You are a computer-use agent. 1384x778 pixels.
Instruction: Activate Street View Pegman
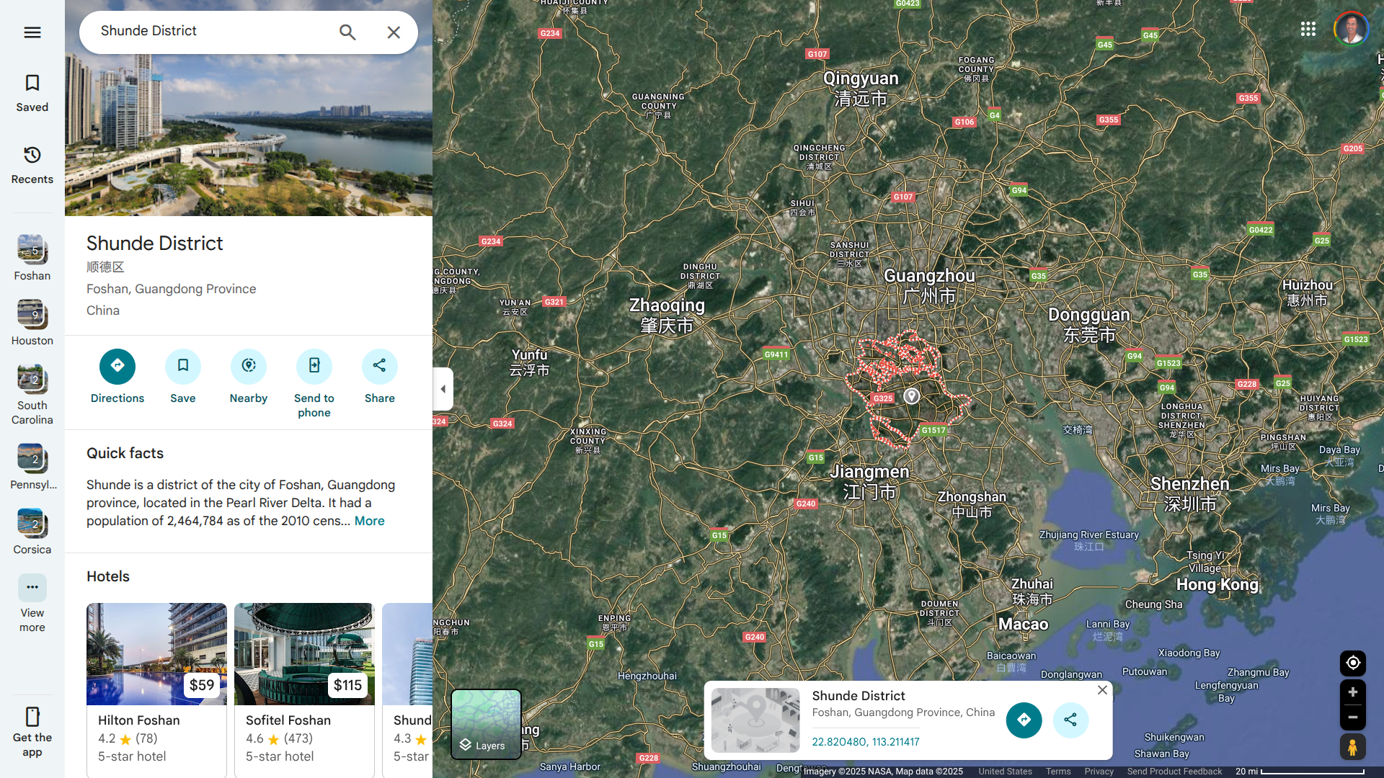1352,747
